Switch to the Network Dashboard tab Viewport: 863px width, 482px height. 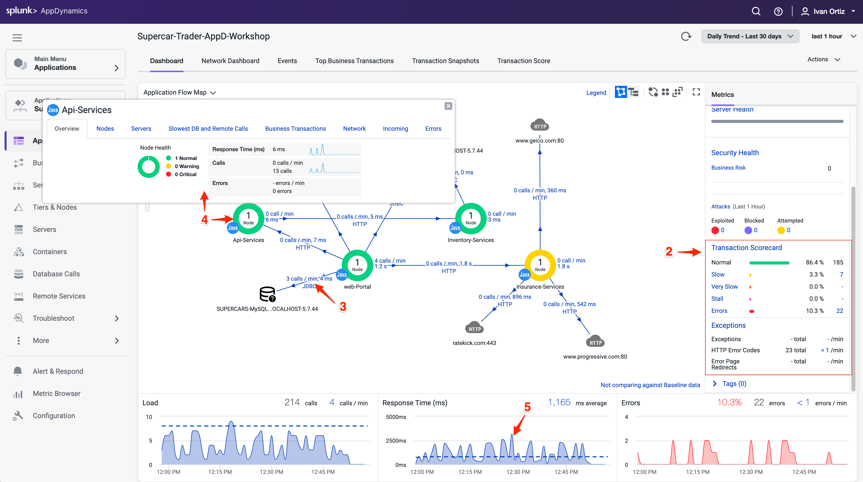click(x=230, y=61)
